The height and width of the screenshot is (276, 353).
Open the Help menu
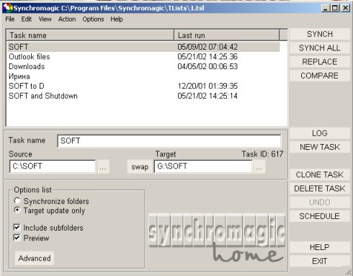pos(117,19)
